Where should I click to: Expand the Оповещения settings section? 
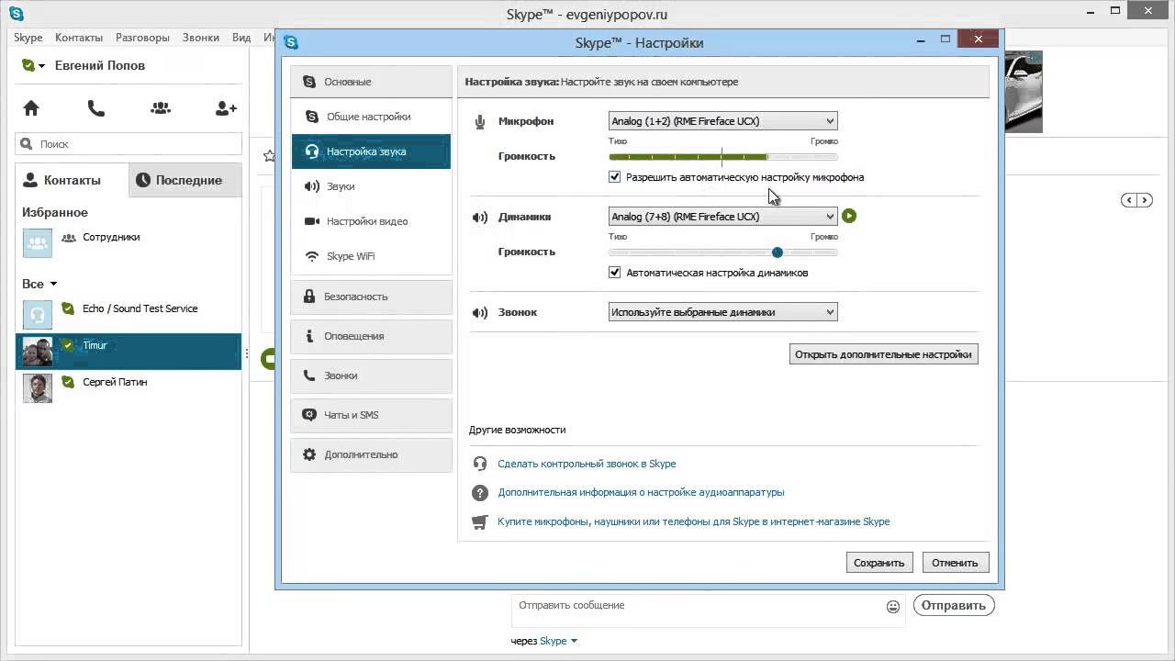tap(371, 336)
